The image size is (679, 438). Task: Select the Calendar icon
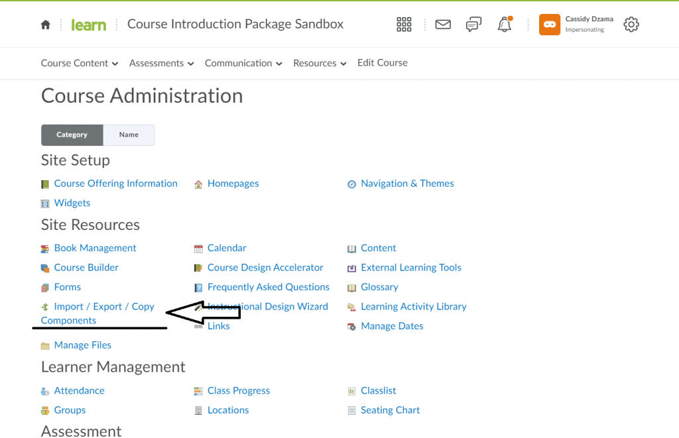(198, 248)
